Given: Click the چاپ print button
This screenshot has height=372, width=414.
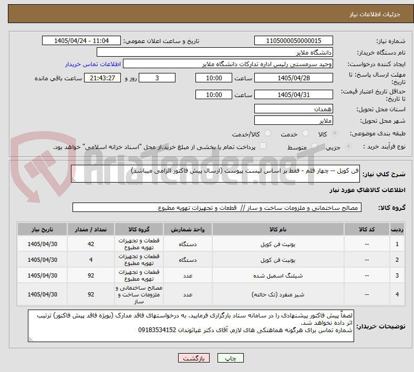Looking at the screenshot, I should tap(230, 358).
